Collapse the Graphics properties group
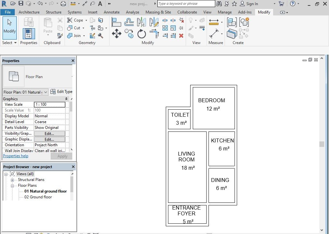 (66, 99)
